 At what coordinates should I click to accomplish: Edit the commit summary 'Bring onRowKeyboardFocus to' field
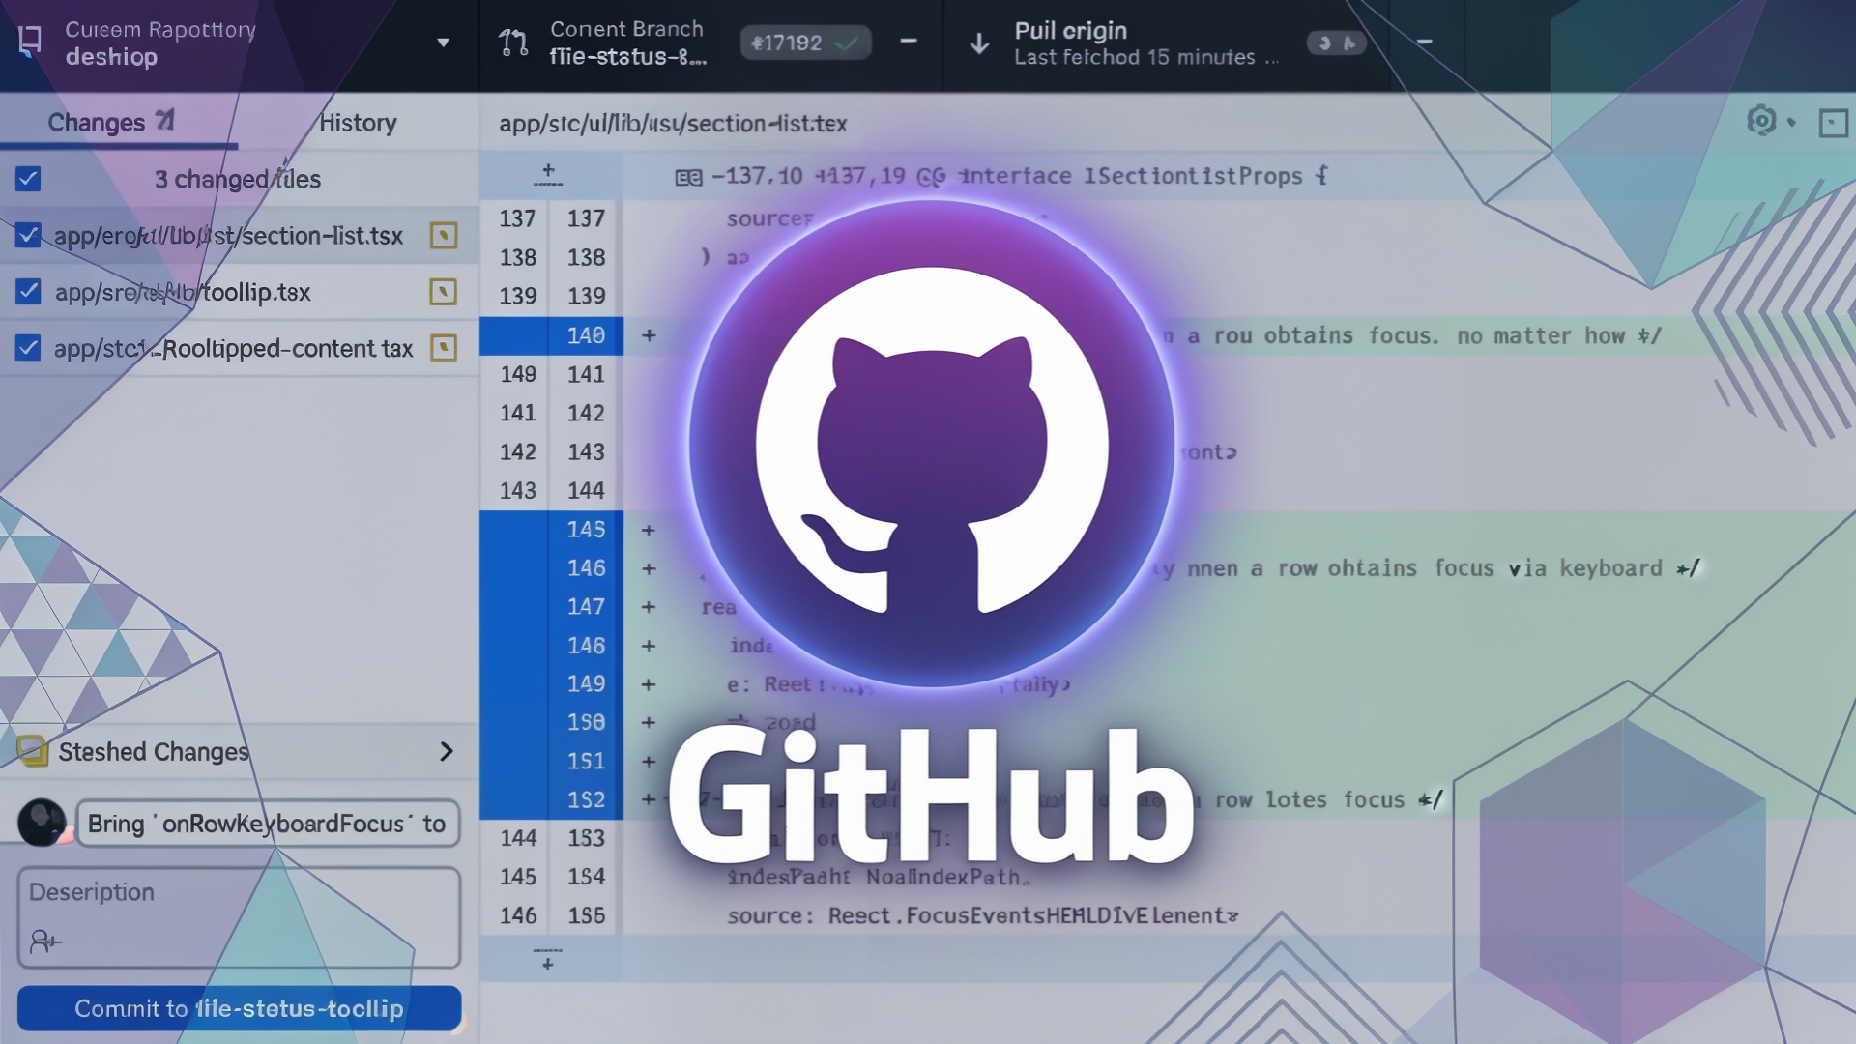[268, 824]
